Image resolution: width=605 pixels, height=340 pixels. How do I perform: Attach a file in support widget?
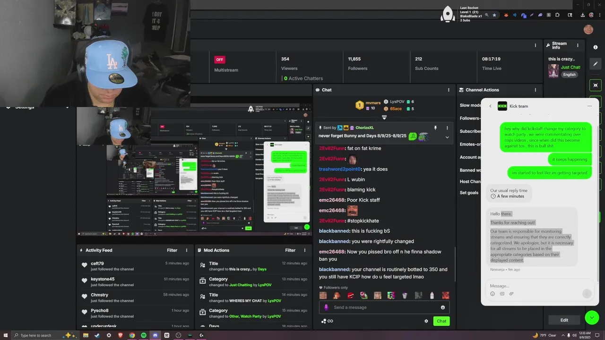point(511,294)
